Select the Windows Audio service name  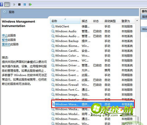[x=66, y=31]
